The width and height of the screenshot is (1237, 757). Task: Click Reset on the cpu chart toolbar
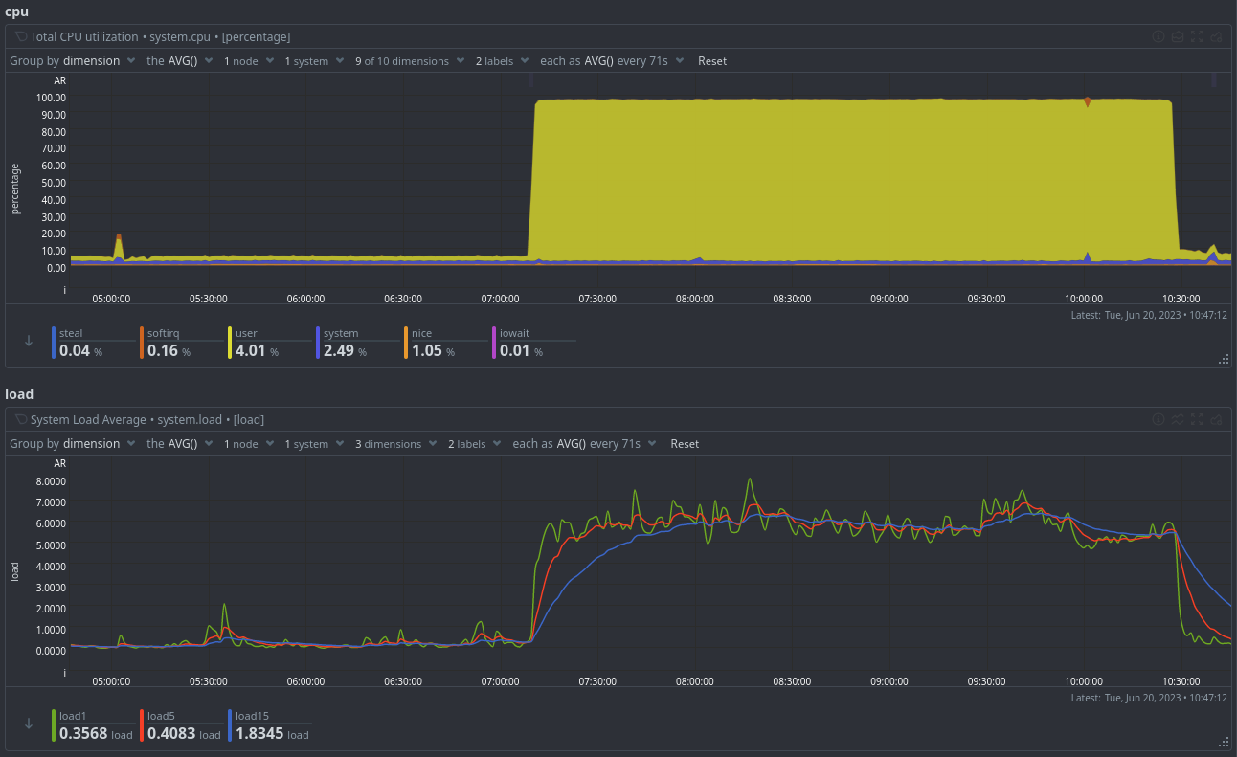coord(712,60)
